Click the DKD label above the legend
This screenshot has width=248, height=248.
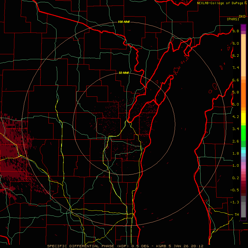242,17
